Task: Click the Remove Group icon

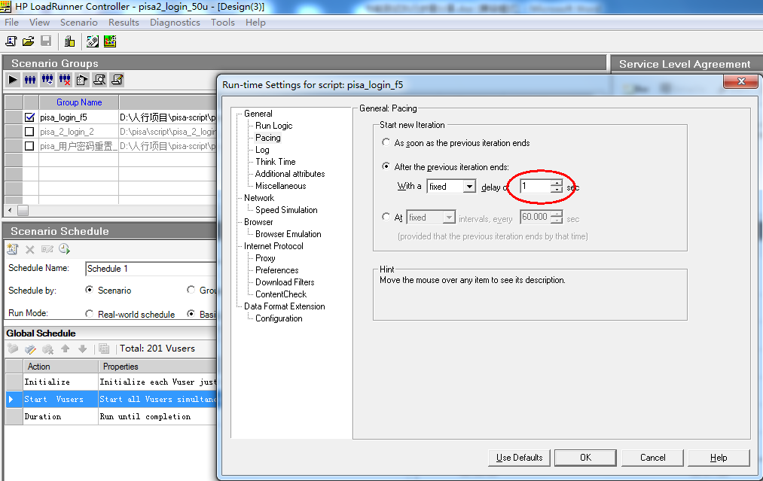Action: click(x=65, y=80)
